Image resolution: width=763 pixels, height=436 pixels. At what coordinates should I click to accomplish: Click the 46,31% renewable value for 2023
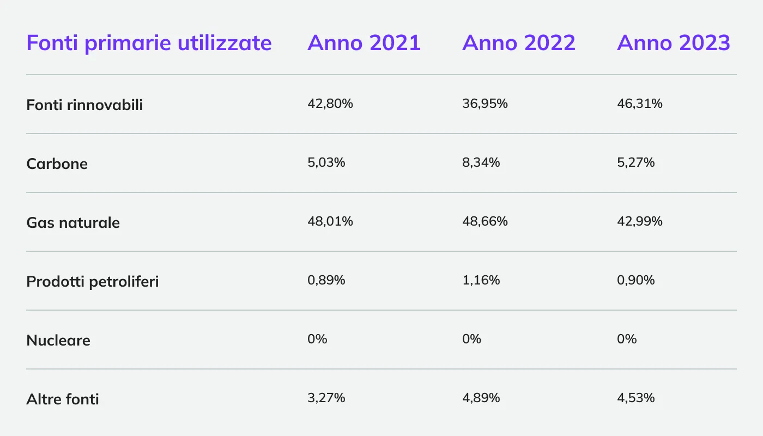pyautogui.click(x=640, y=104)
